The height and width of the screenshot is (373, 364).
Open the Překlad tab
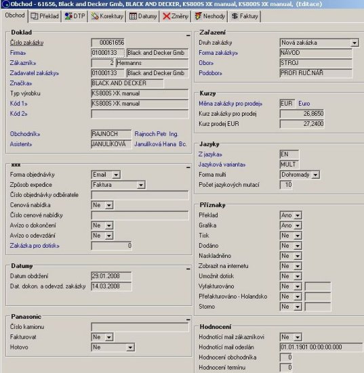(45, 16)
